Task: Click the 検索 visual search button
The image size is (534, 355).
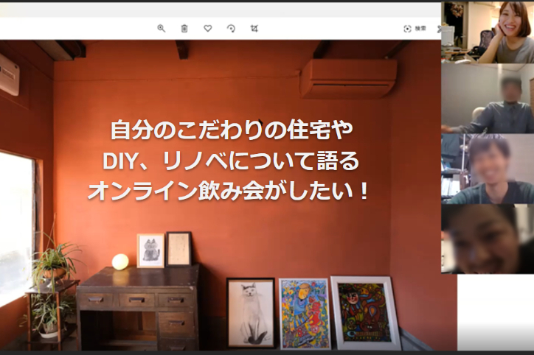Action: [x=415, y=29]
